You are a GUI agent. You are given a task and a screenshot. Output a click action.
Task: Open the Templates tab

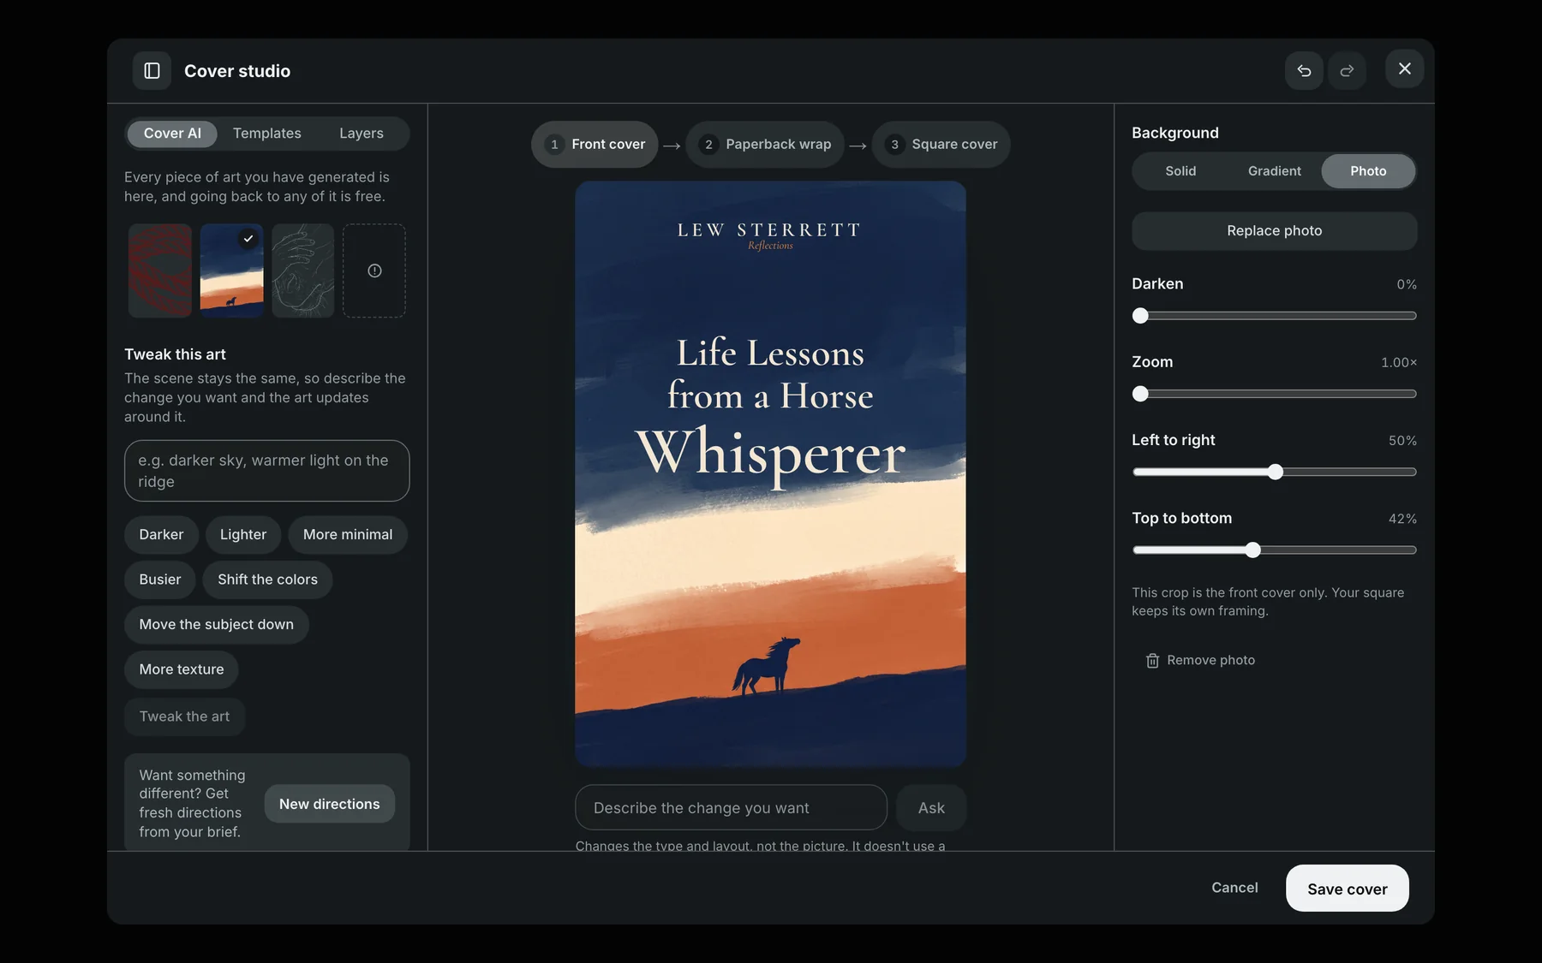(x=267, y=134)
